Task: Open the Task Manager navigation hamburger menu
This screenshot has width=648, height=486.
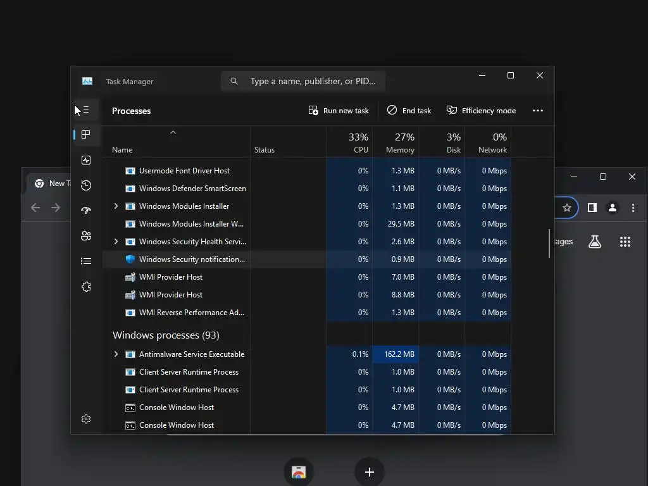Action: 86,110
